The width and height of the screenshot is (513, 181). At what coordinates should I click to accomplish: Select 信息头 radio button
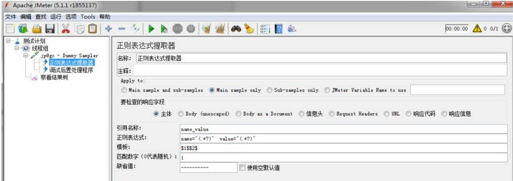pos(301,114)
